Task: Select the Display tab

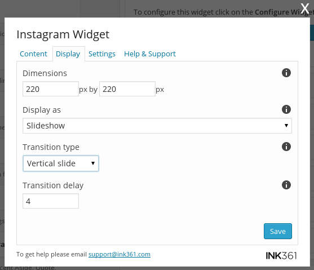Action: pos(68,54)
